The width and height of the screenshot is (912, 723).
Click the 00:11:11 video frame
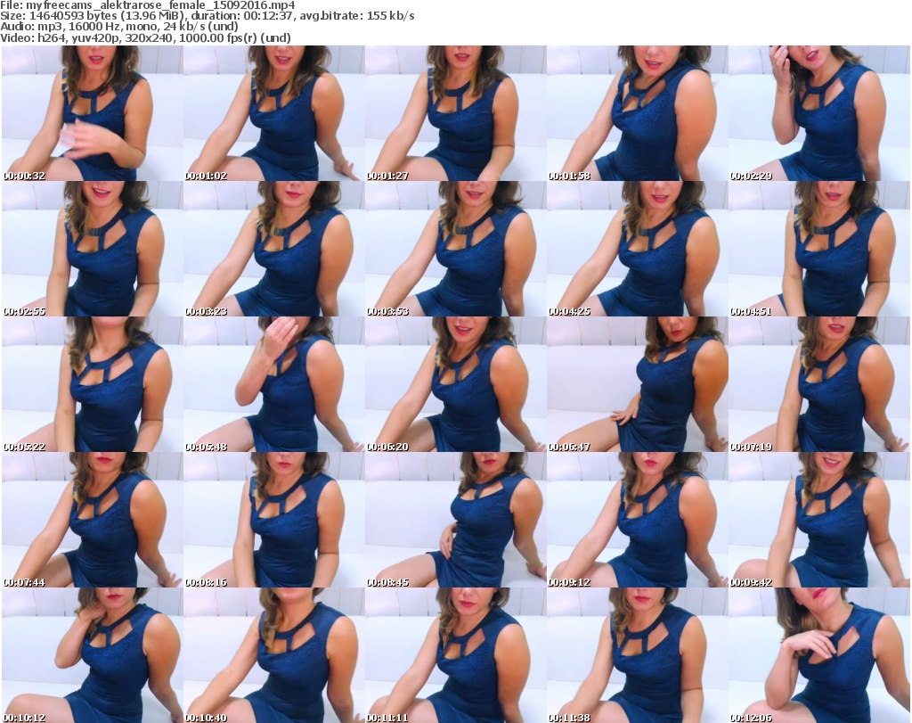click(x=455, y=654)
